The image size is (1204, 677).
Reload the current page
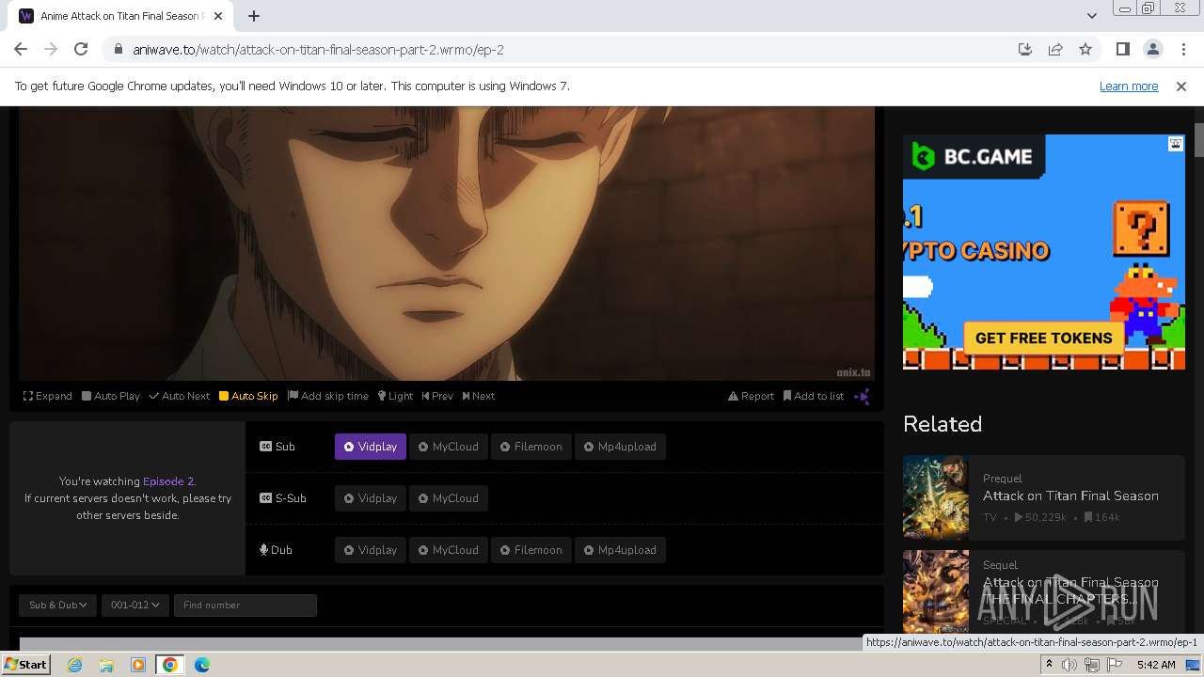coord(81,49)
